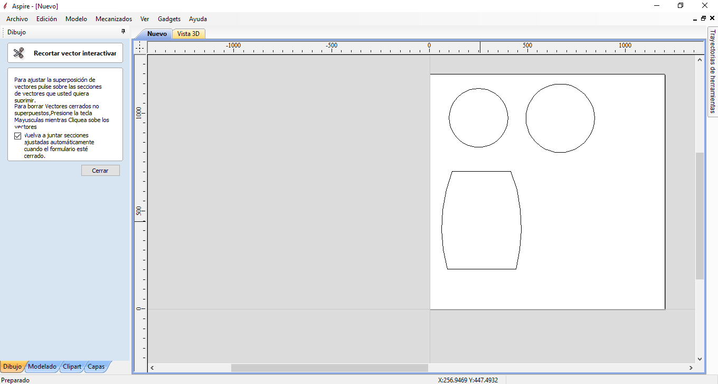Click the horizontal scrollbar left arrow
Image resolution: width=718 pixels, height=384 pixels.
152,368
